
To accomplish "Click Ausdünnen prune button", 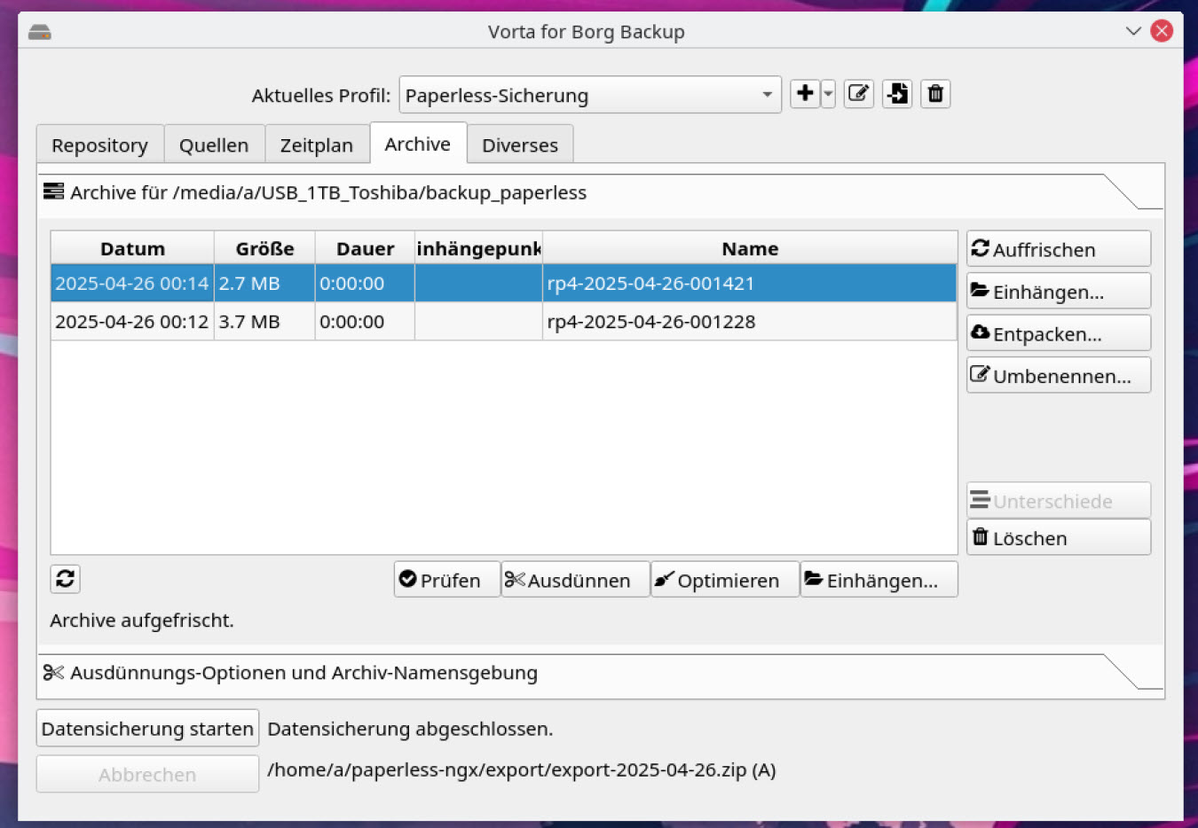I will [x=575, y=581].
